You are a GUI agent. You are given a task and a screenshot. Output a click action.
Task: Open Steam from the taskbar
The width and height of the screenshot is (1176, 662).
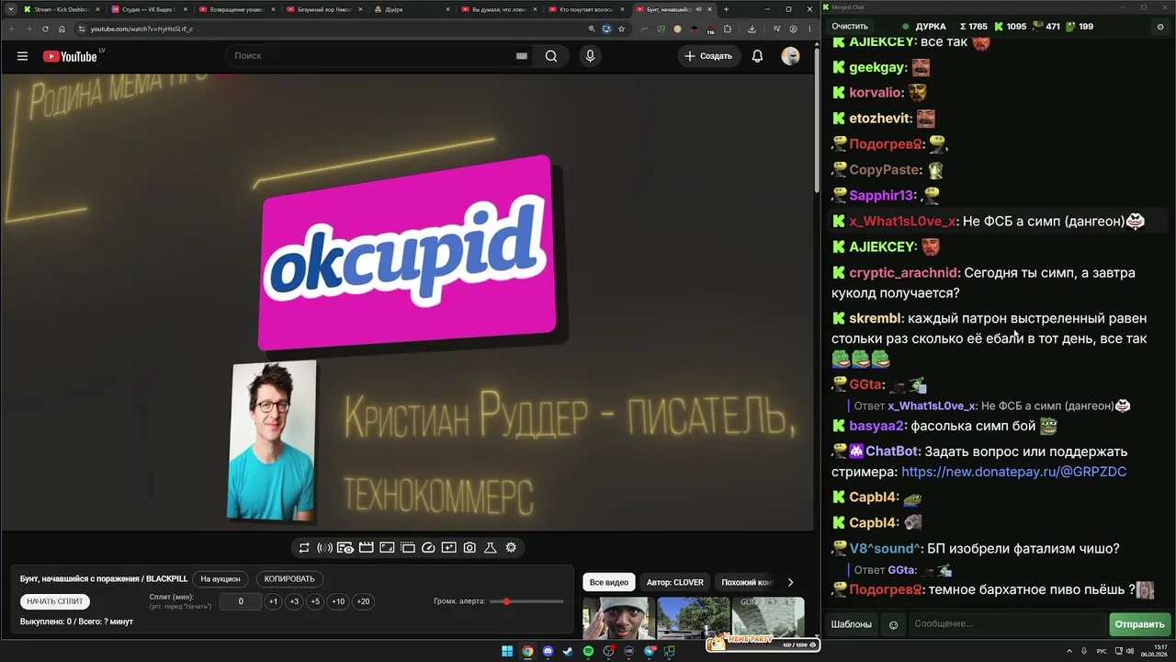pos(568,651)
